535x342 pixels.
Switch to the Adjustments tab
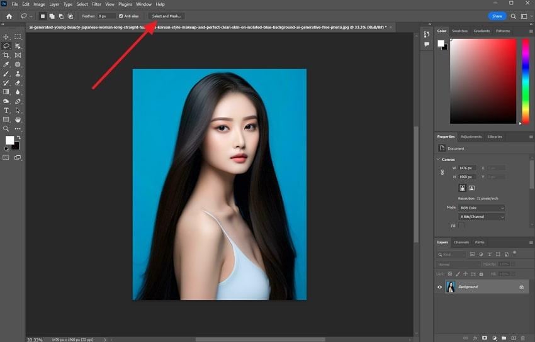471,136
